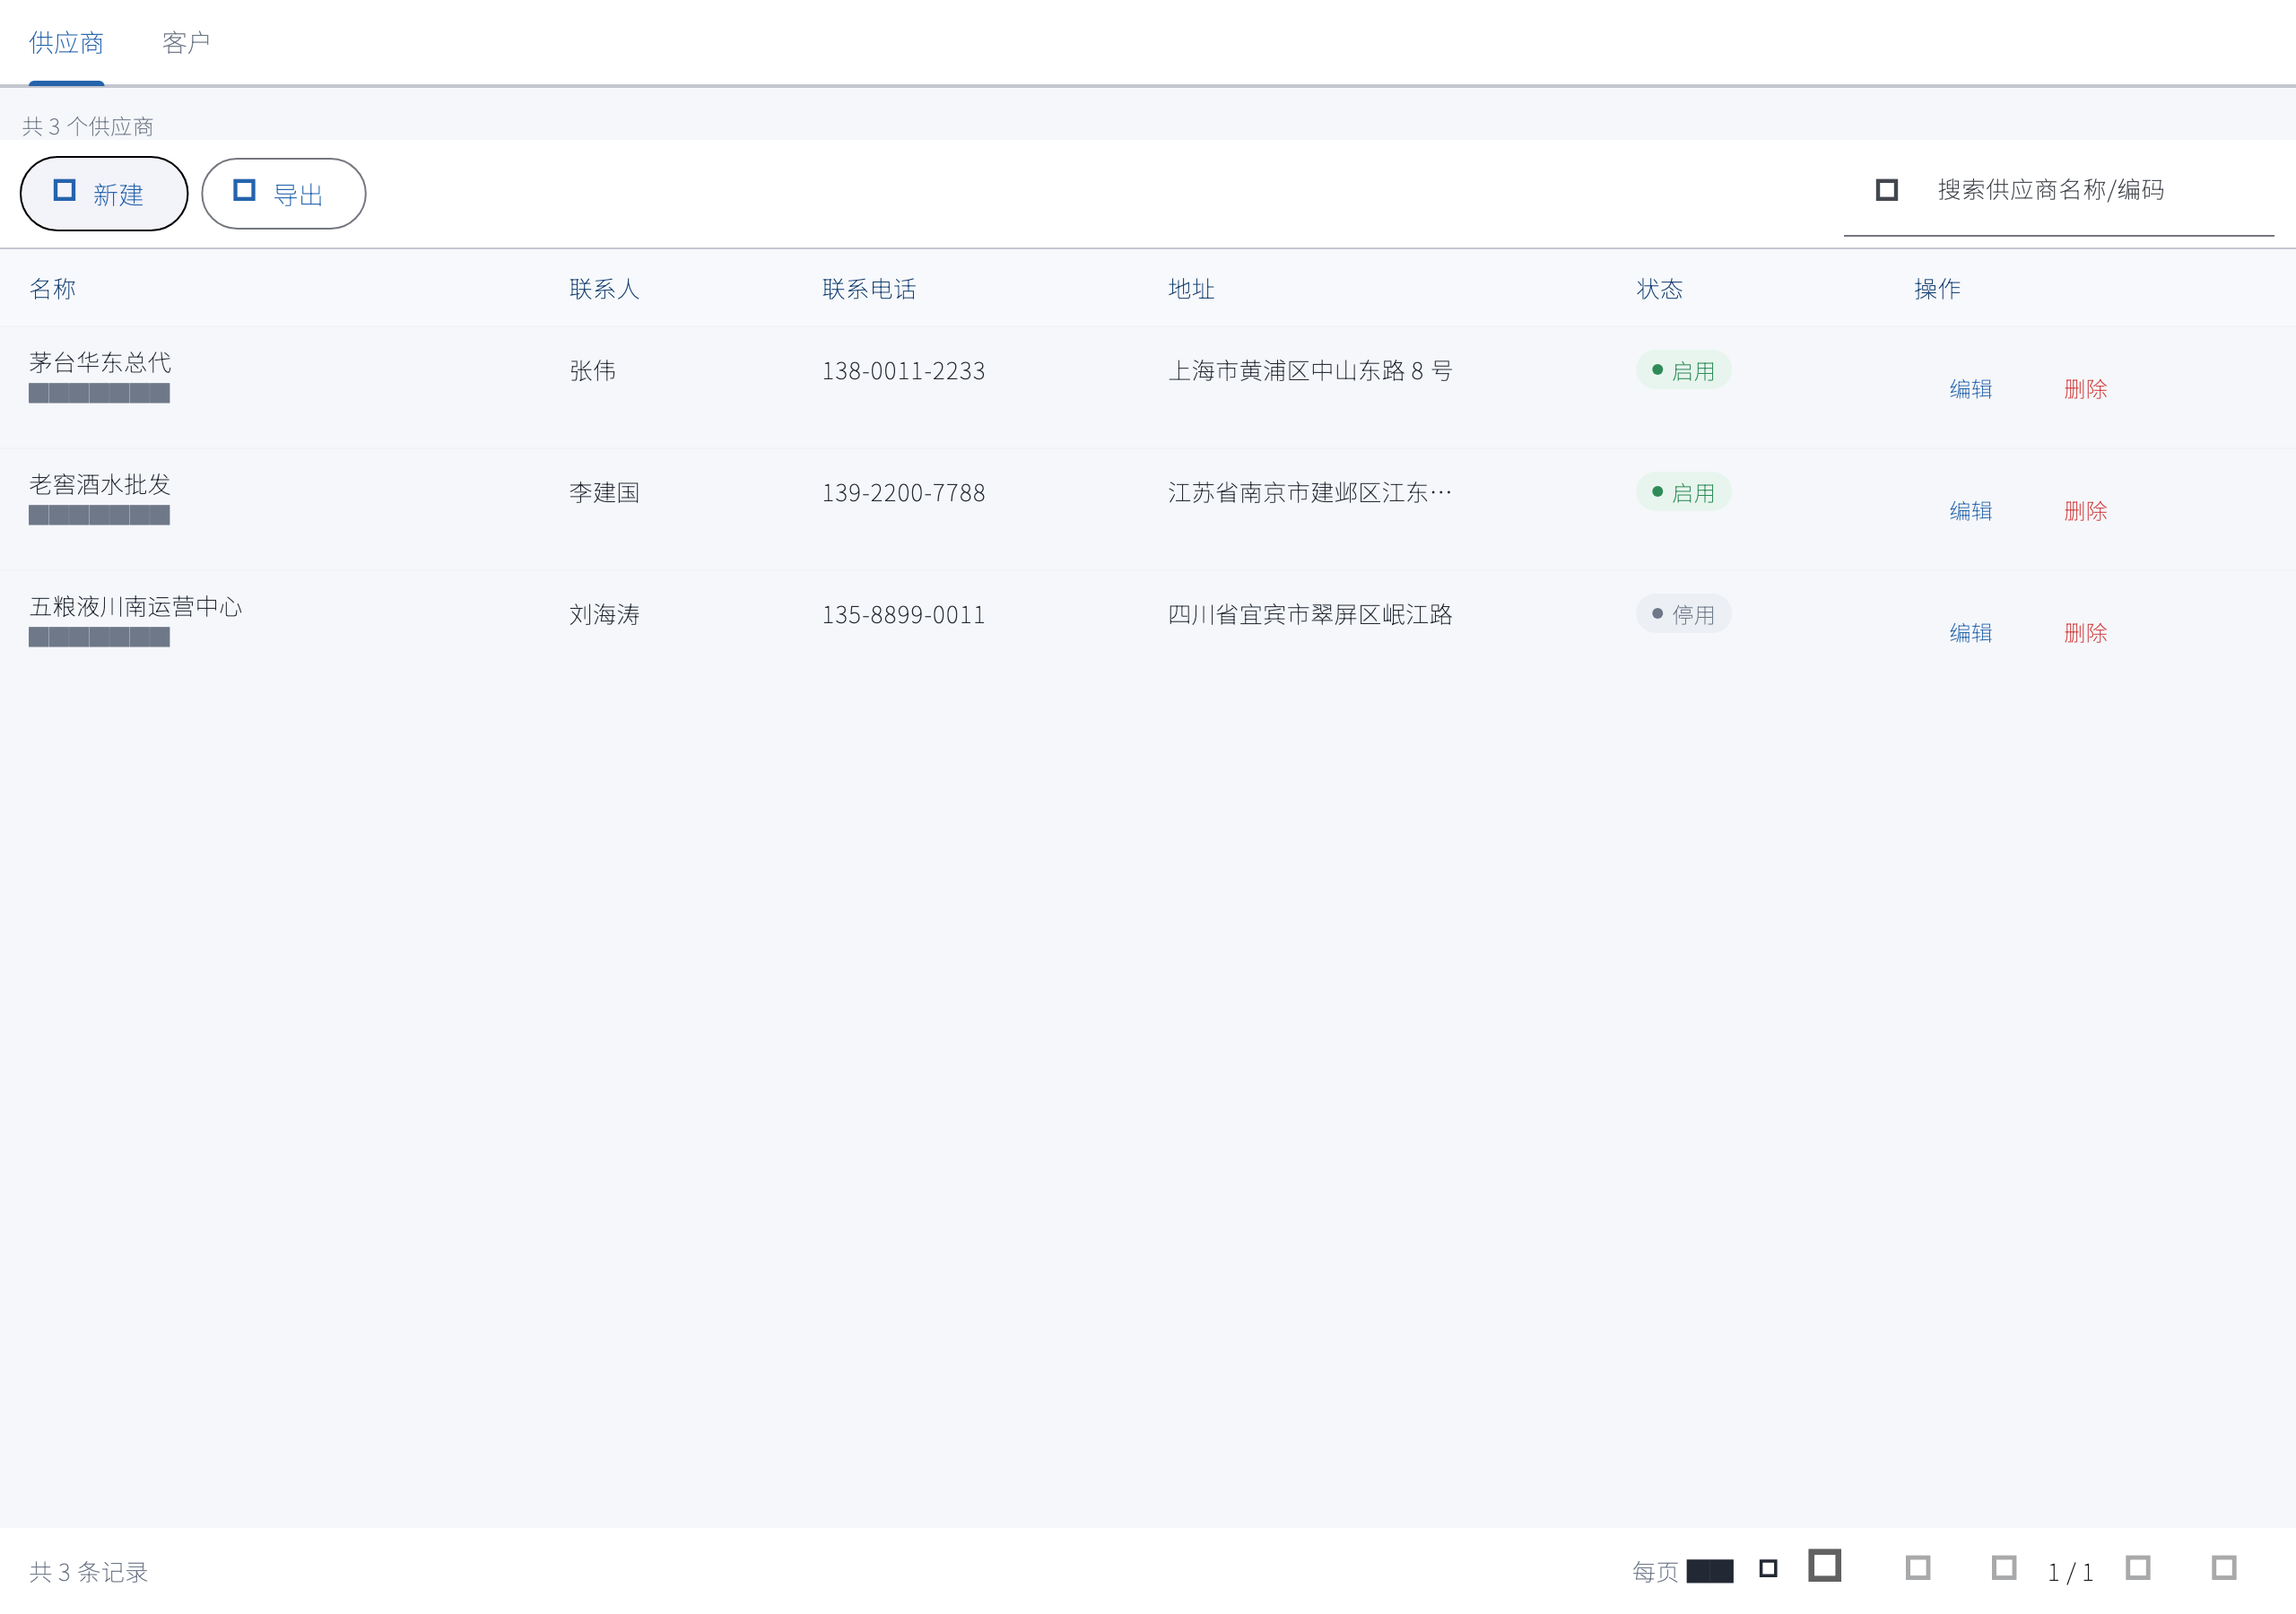
Task: Click the 启用 status badge for 茅台华东总代
Action: point(1683,370)
